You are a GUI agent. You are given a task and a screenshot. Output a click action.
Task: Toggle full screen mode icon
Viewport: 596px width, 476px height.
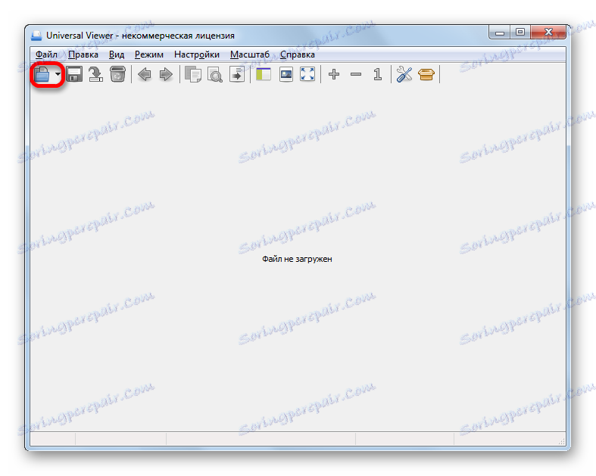[307, 74]
